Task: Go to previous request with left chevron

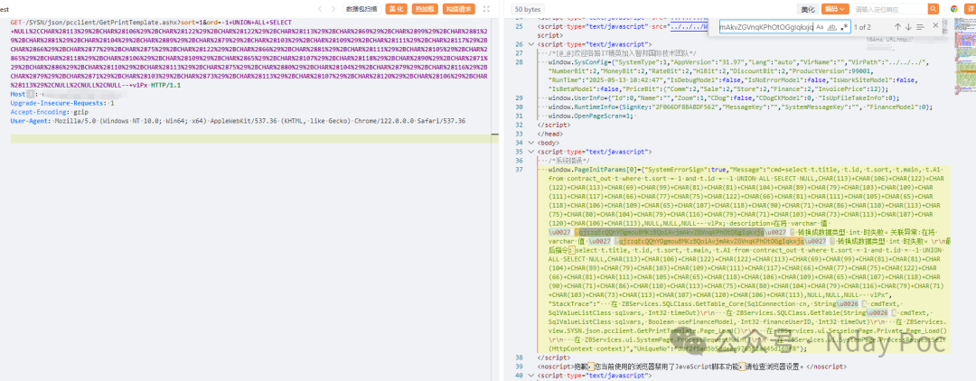Action: click(x=320, y=9)
